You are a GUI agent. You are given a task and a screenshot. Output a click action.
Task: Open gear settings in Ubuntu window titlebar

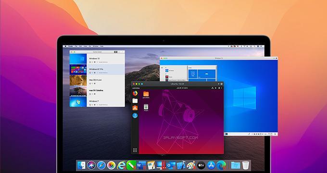[222, 84]
